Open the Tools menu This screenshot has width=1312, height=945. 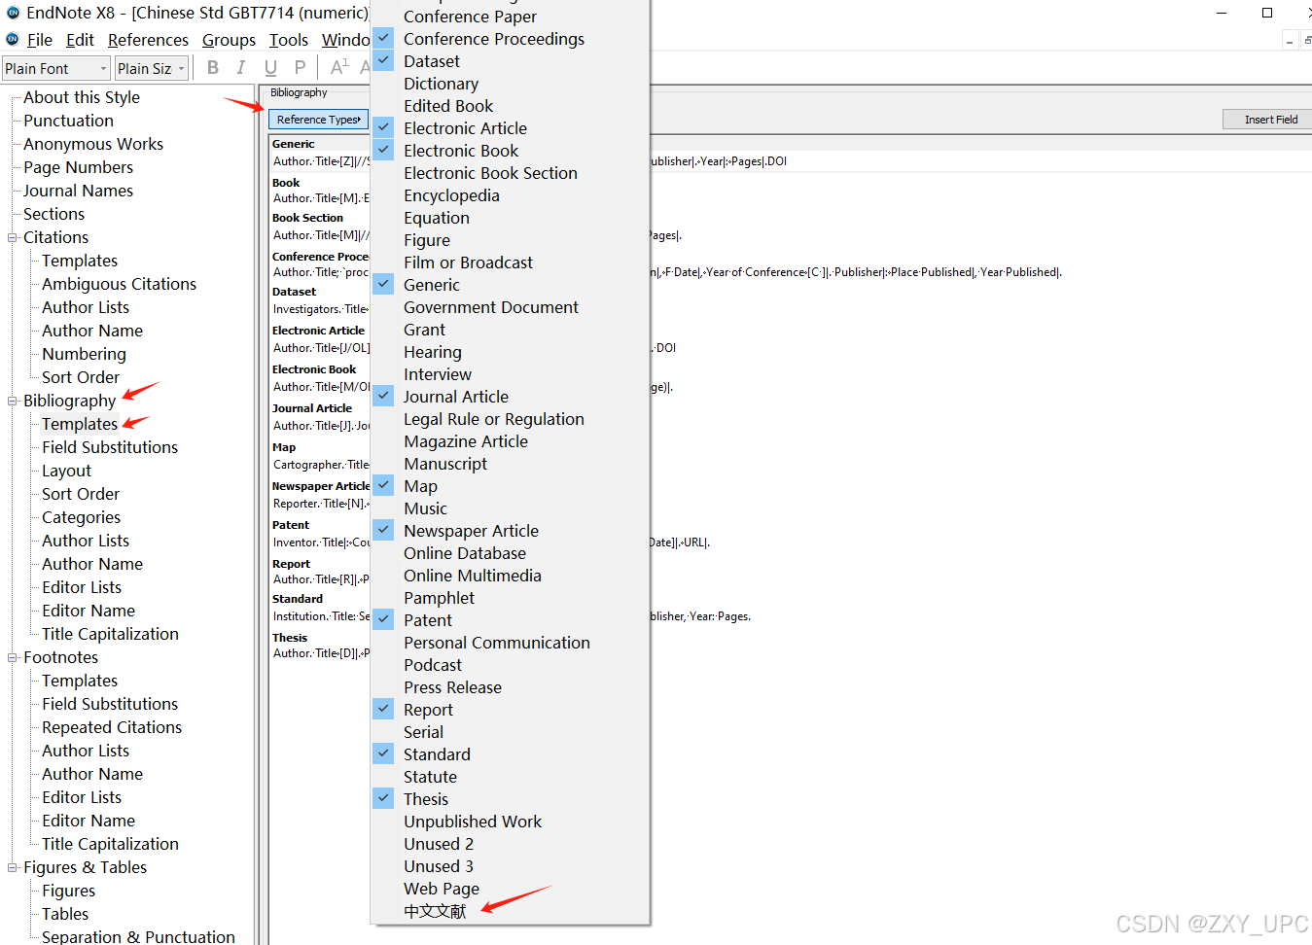[288, 40]
